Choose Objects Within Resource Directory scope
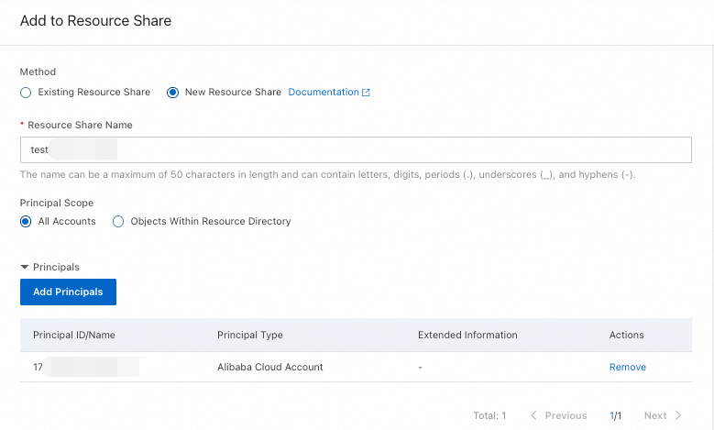 (118, 222)
